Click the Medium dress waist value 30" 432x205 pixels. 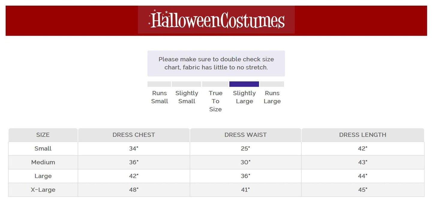[245, 162]
